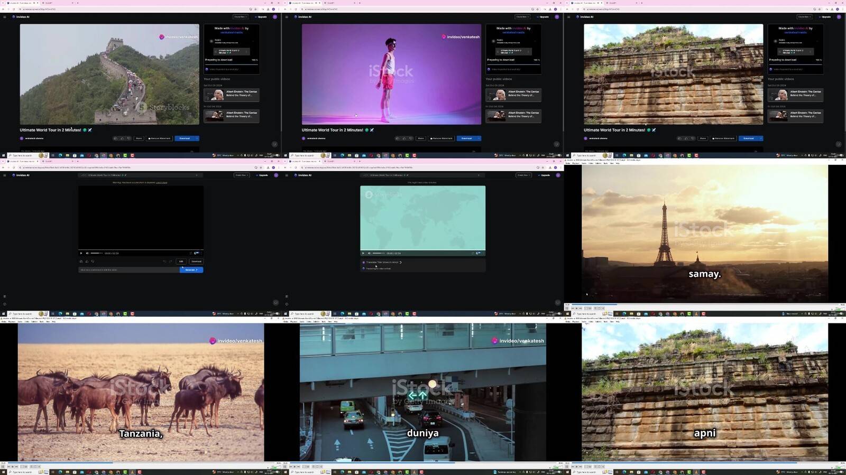Click Edit button below black preview
The image size is (846, 475).
(181, 261)
